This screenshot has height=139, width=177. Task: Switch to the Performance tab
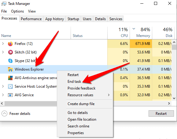[31, 19]
